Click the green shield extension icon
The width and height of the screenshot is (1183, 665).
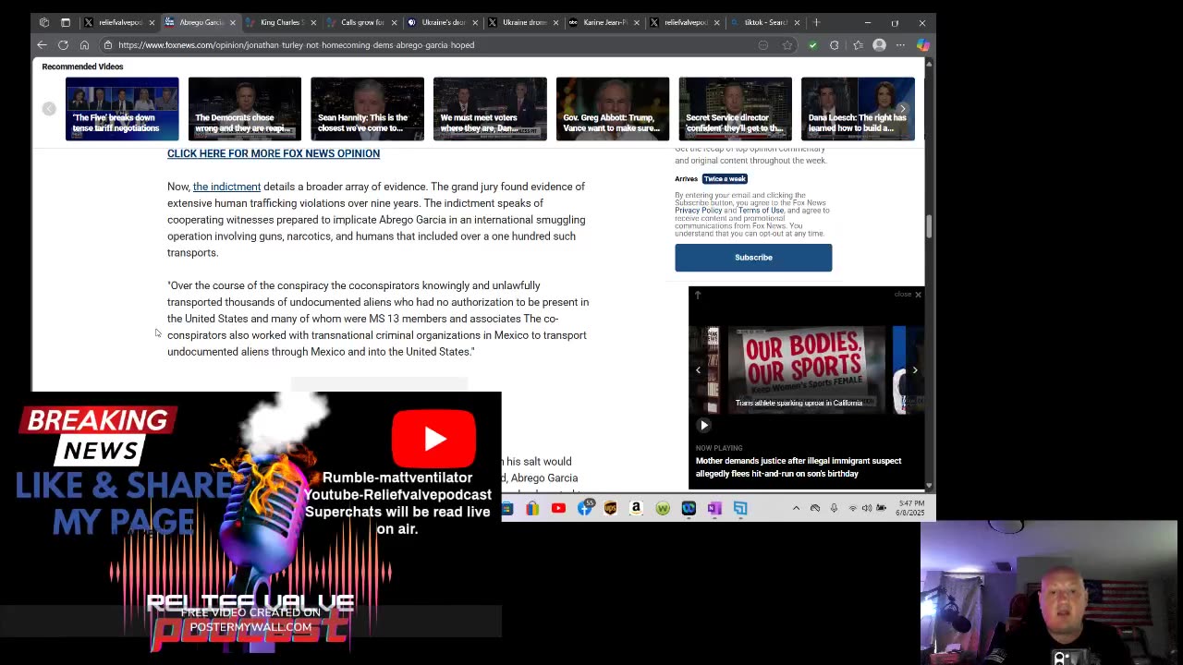[812, 44]
